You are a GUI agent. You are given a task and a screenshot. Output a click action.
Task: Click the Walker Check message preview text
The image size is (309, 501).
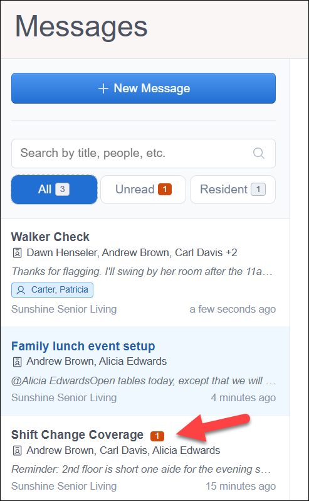pos(142,272)
